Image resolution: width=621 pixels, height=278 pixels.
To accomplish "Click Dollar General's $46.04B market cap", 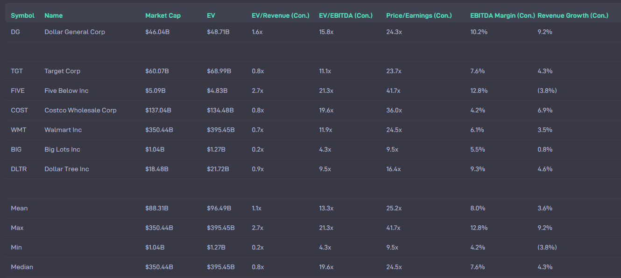I will (x=157, y=32).
